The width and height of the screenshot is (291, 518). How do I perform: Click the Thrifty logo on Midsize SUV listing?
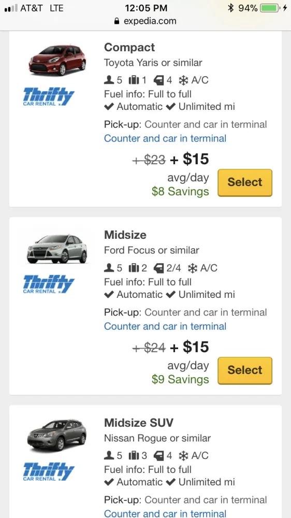point(49,472)
